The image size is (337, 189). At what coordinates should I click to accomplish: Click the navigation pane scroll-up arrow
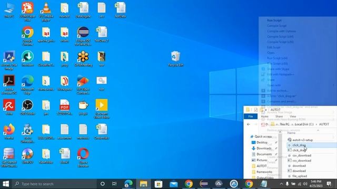coord(280,132)
